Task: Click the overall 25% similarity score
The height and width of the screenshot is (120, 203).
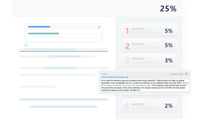Action: tap(168, 9)
